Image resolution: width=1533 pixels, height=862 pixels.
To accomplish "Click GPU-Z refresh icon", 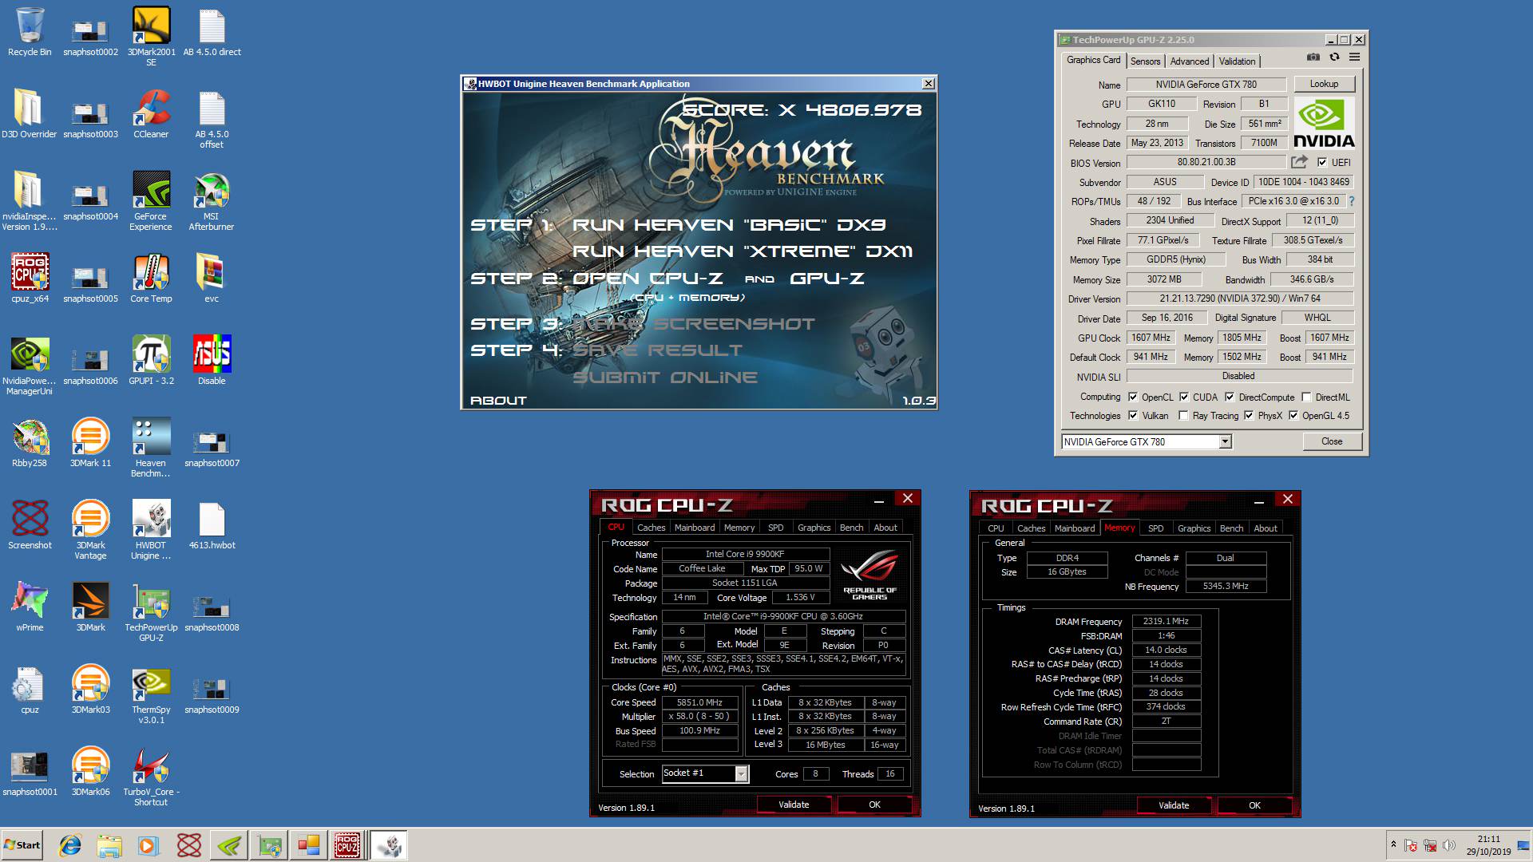I will [1334, 57].
